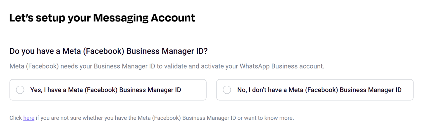
Task: Click "Business Manager ID" words in Yes option
Action: click(150, 90)
